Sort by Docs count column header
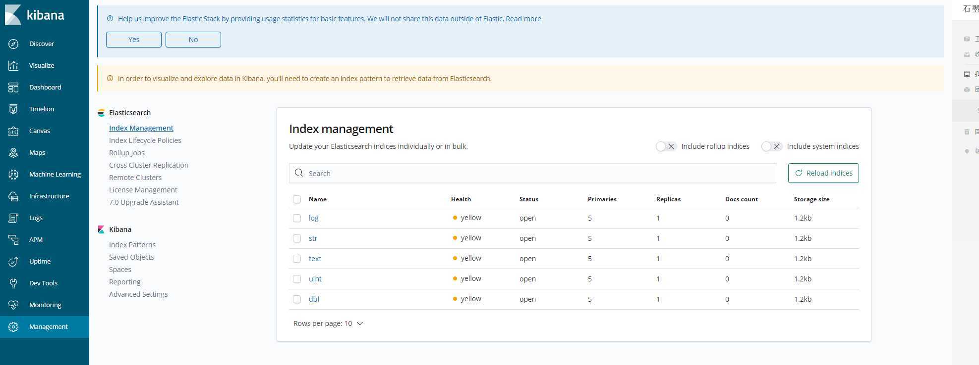Image resolution: width=979 pixels, height=365 pixels. [x=742, y=199]
